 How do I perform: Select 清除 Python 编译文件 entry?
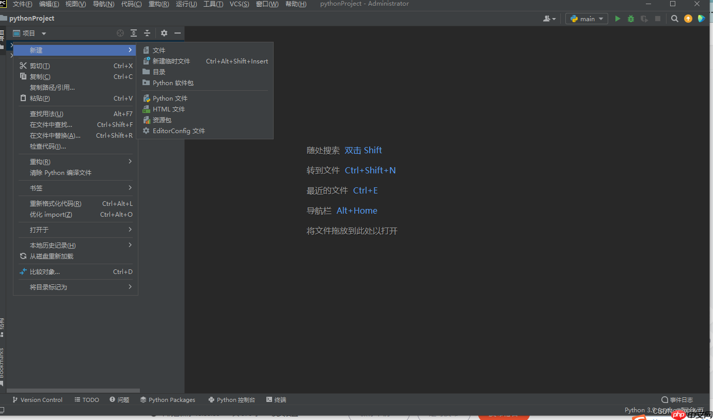pyautogui.click(x=75, y=172)
